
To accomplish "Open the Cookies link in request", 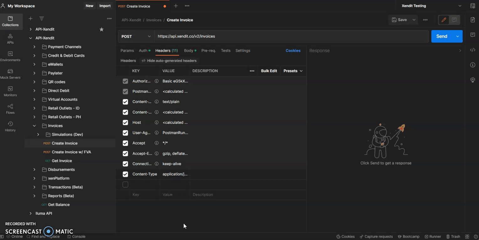I will click(293, 50).
